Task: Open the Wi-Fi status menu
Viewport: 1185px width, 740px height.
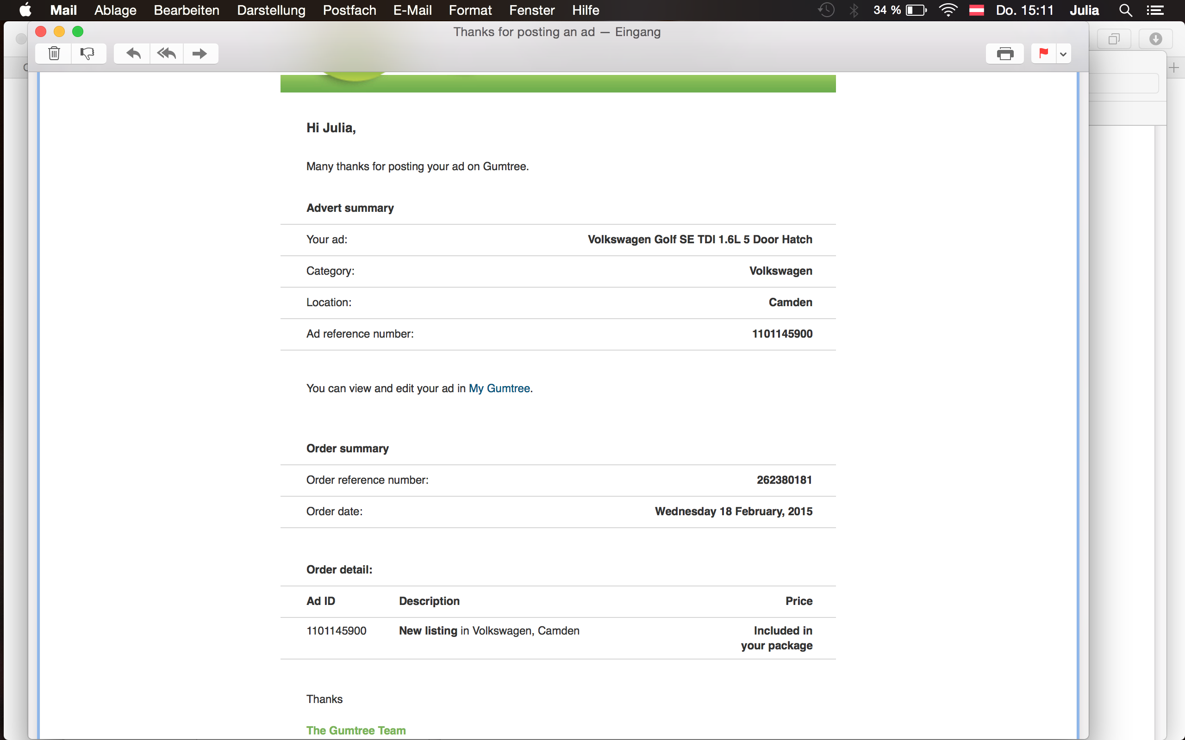Action: click(948, 10)
